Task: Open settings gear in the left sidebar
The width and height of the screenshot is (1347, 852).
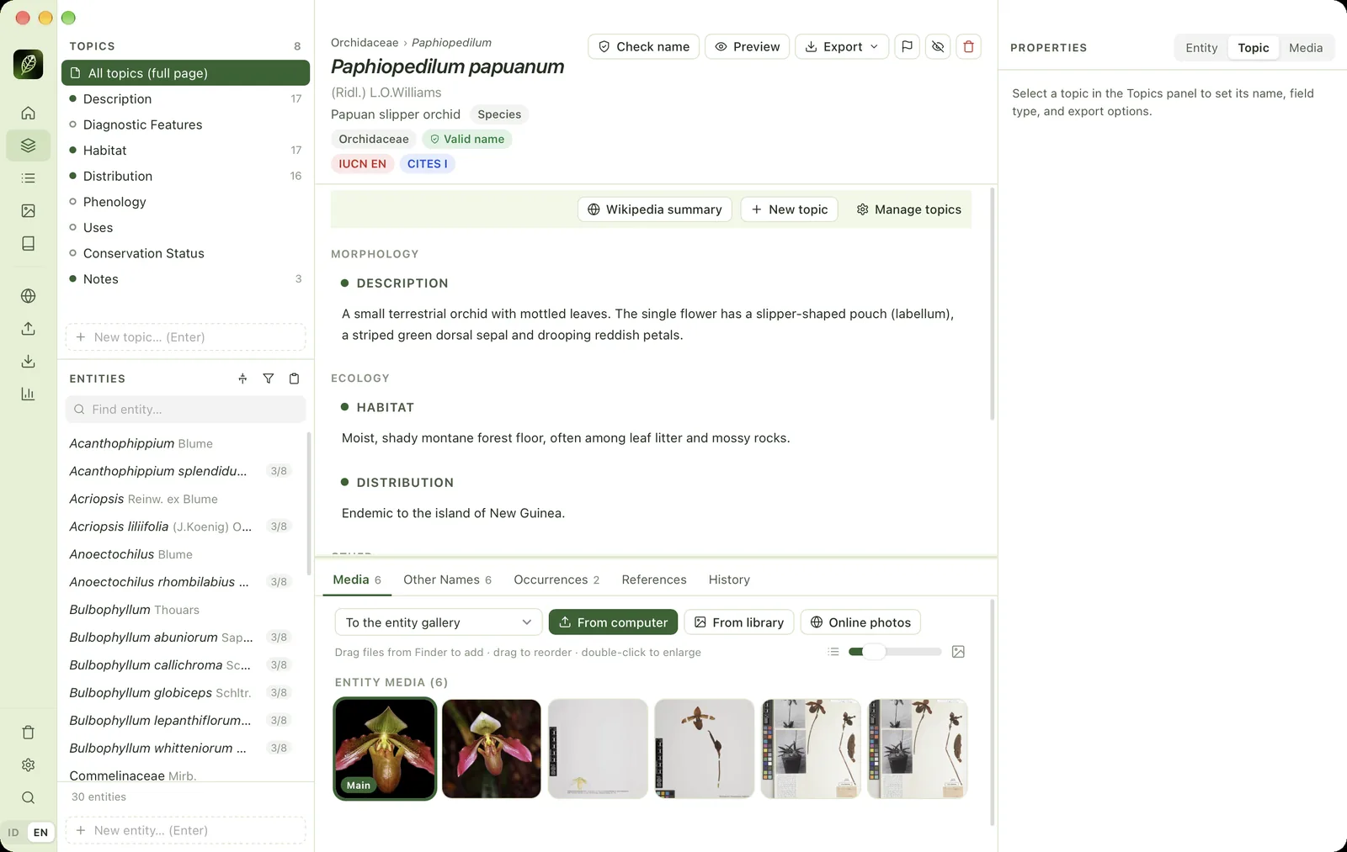Action: 28,765
